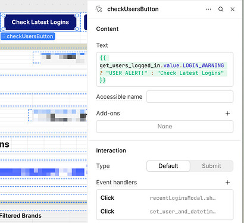Add a new event handler with plus
244x223 pixels.
click(x=227, y=183)
